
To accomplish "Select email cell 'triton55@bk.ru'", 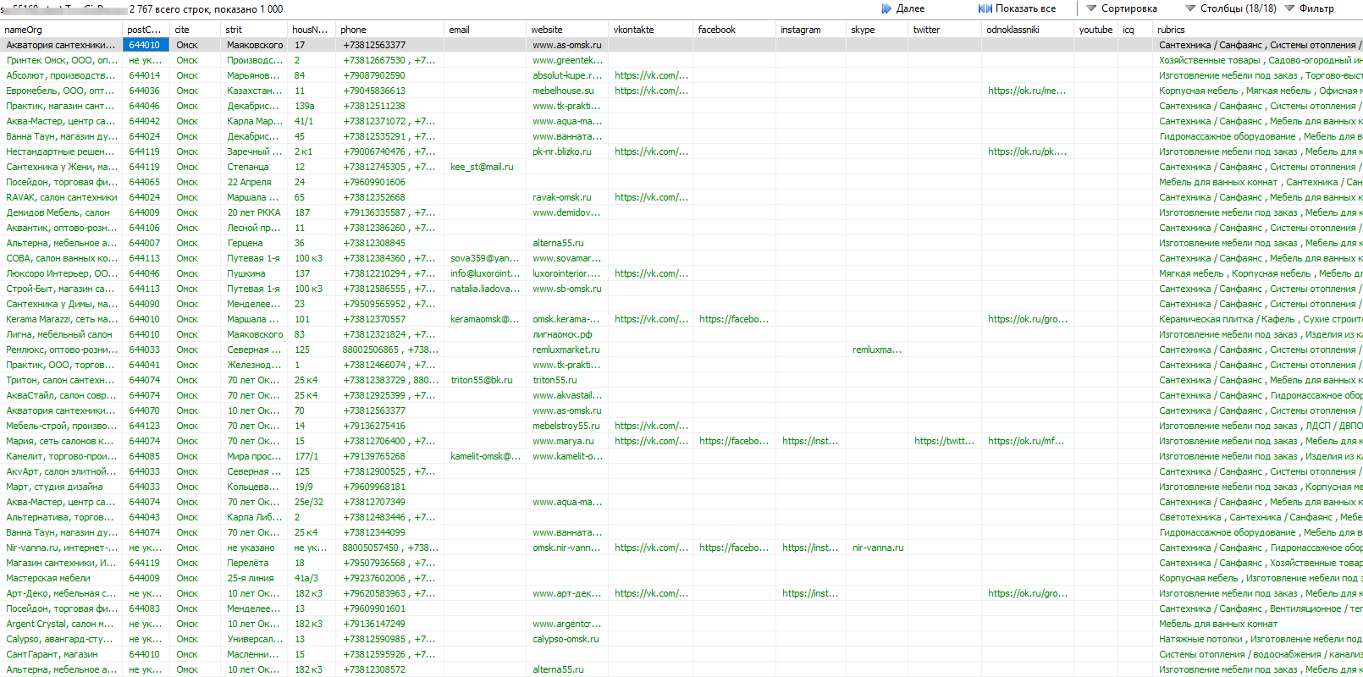I will click(x=486, y=380).
